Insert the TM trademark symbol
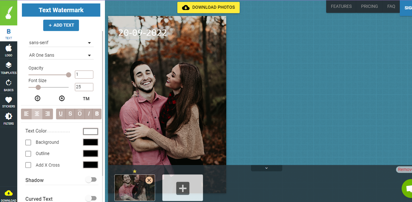The height and width of the screenshot is (202, 412). 86,99
